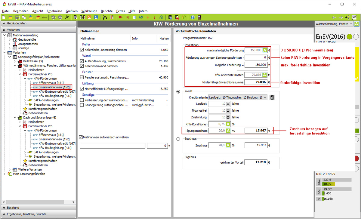Click the geldwerter Vorteil result field
Viewport: 361px width, 219px height.
[x=256, y=162]
